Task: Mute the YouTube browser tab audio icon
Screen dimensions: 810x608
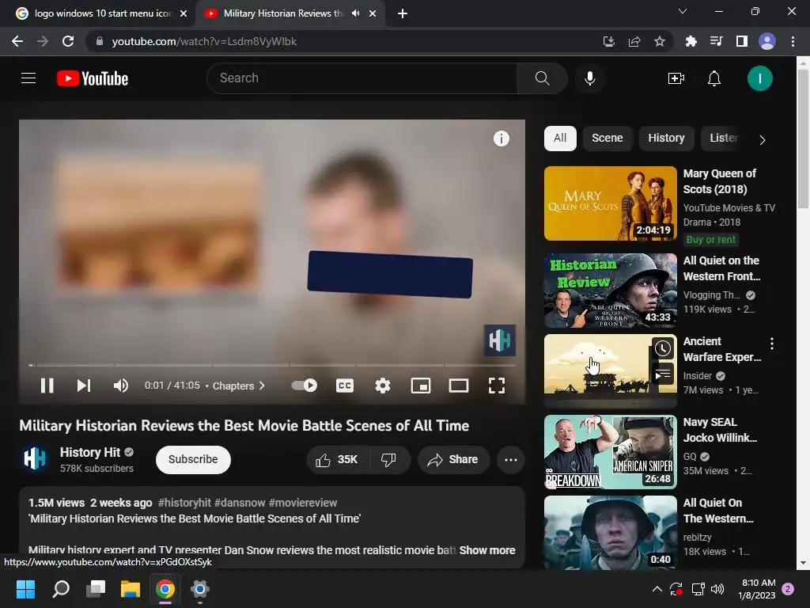Action: [355, 13]
